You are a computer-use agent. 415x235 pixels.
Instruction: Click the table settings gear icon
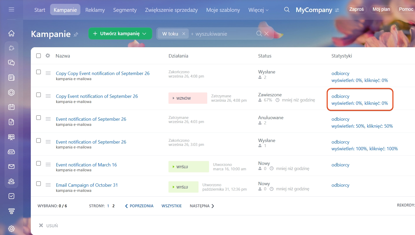(x=48, y=56)
